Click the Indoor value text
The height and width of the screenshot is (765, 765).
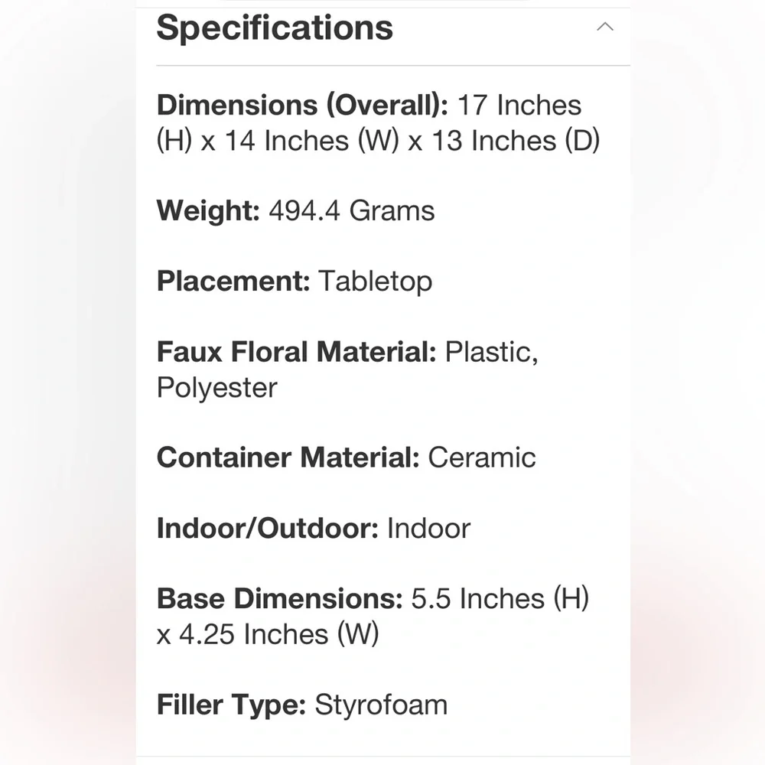pyautogui.click(x=429, y=529)
